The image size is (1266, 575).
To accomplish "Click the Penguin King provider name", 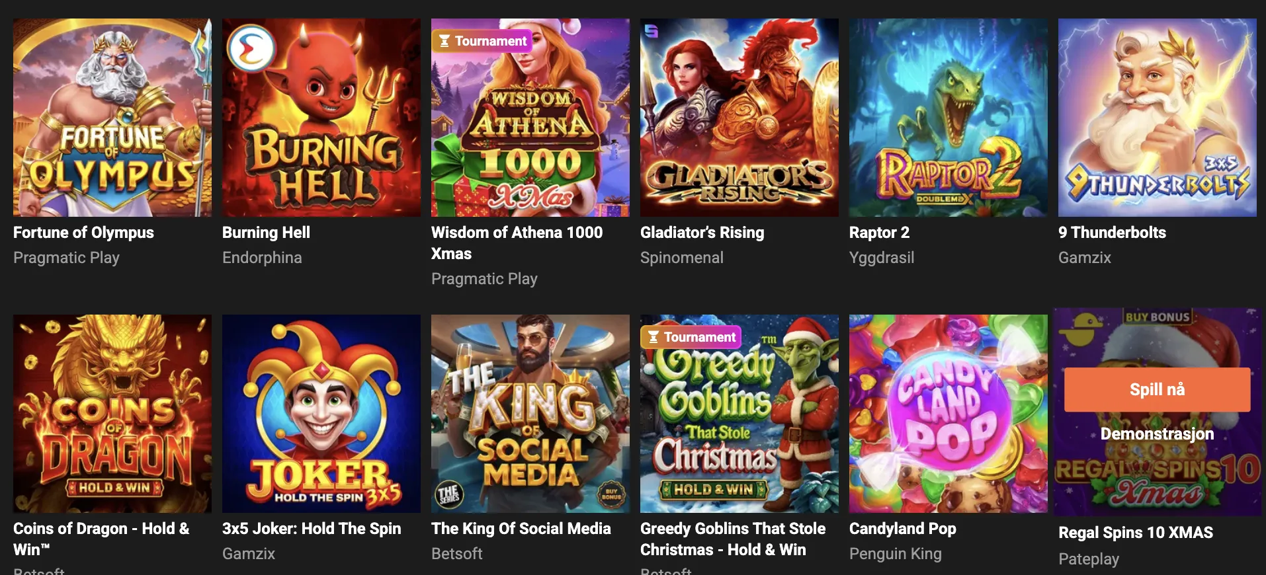I will [895, 554].
